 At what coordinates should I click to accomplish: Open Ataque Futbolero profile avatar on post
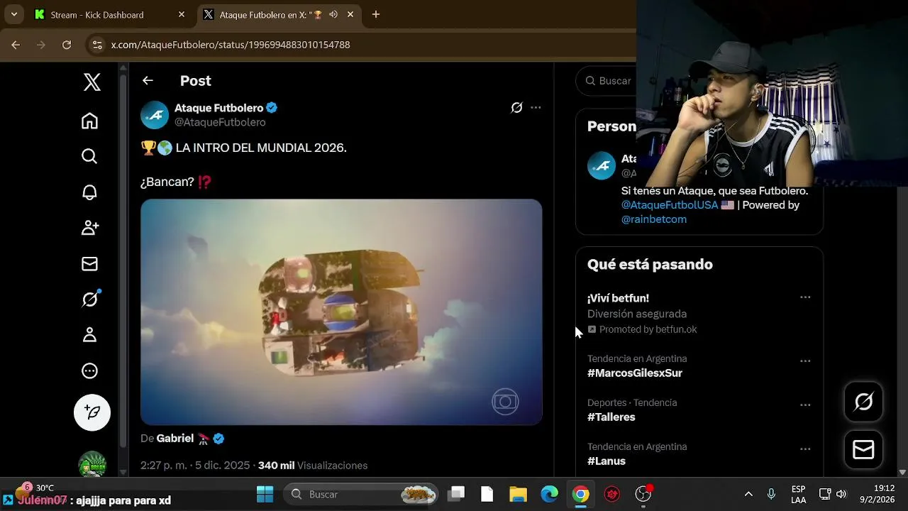(x=155, y=115)
